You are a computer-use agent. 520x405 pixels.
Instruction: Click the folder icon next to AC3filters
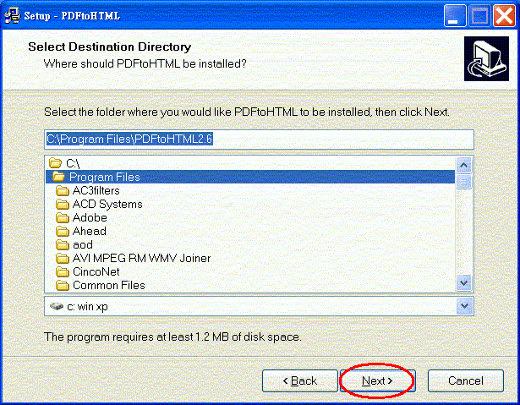pyautogui.click(x=63, y=191)
